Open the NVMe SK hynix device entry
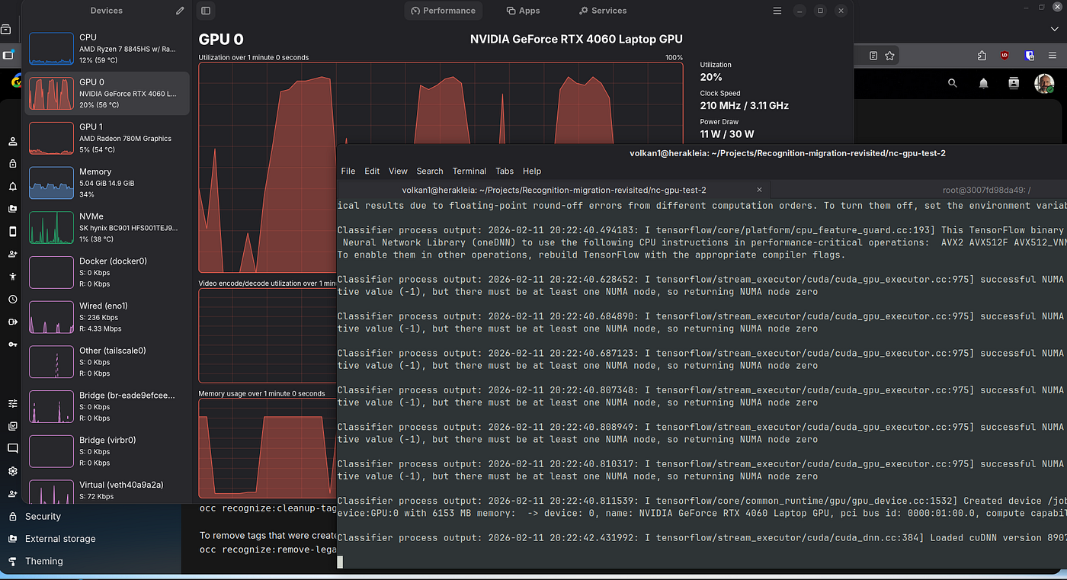The height and width of the screenshot is (580, 1067). [x=107, y=227]
